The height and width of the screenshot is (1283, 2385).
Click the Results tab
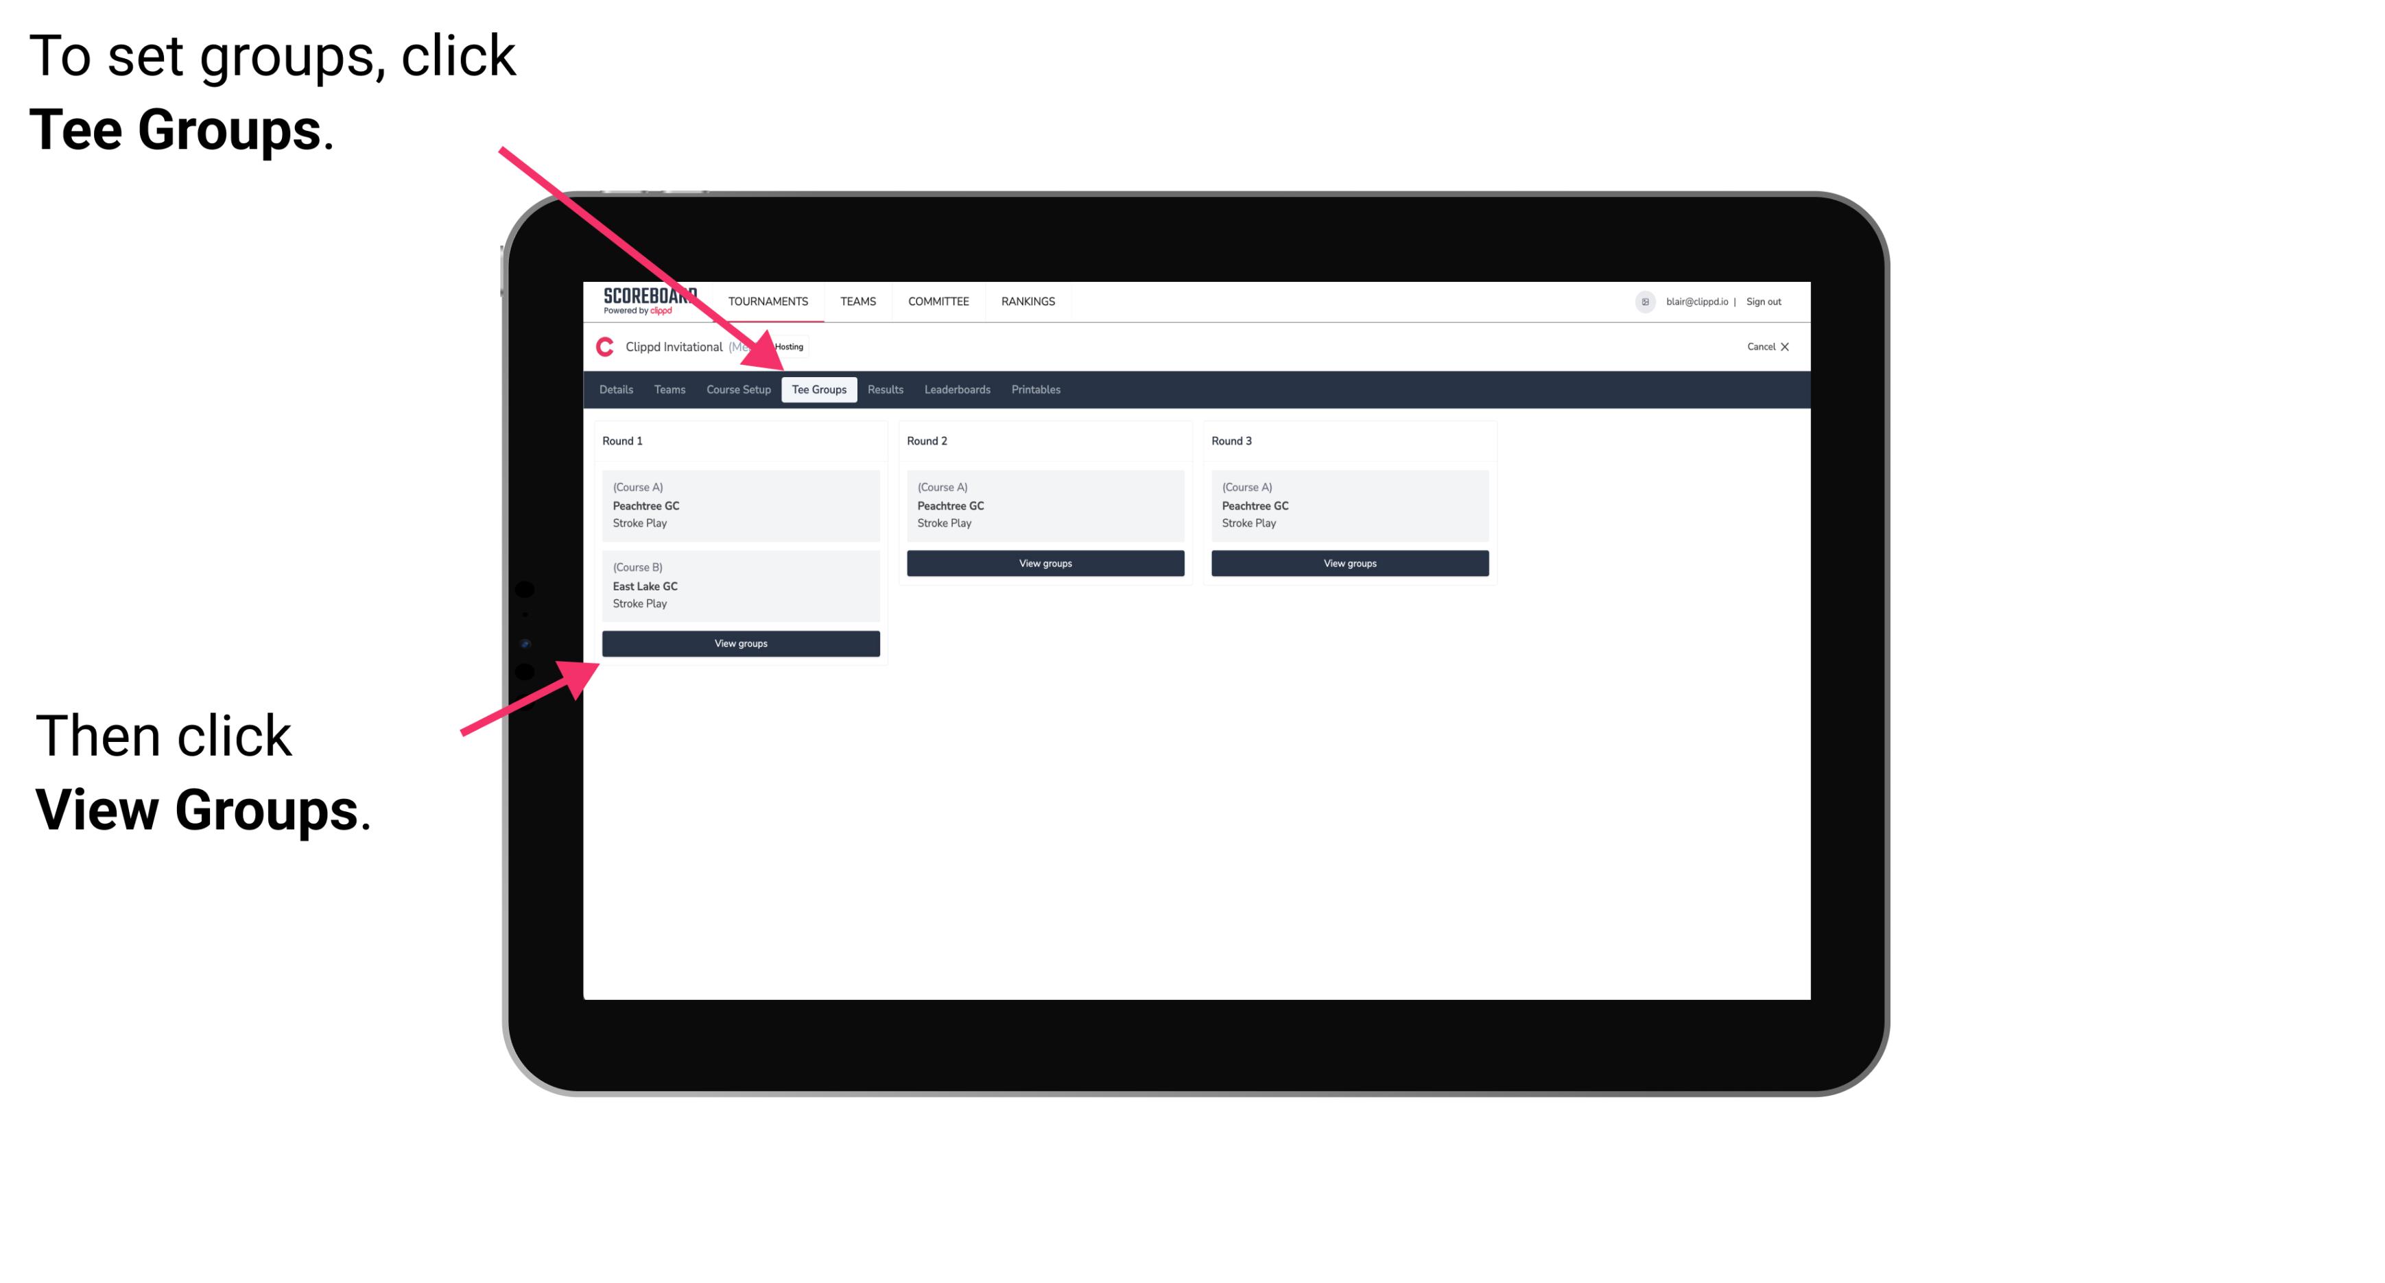tap(880, 389)
